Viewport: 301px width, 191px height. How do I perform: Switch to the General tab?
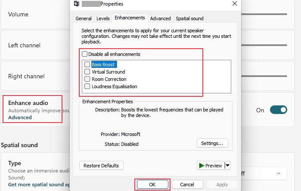tap(83, 18)
